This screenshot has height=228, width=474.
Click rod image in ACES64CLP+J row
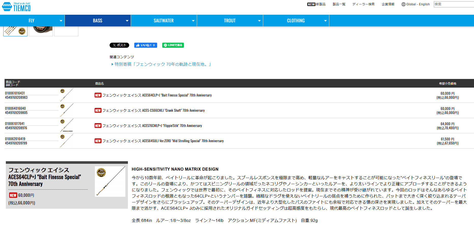click(x=67, y=95)
